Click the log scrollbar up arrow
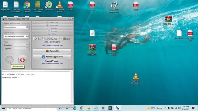This screenshot has width=198, height=111. (72, 72)
